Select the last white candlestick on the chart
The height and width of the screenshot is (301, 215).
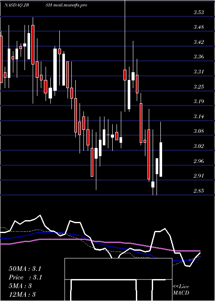(x=161, y=160)
